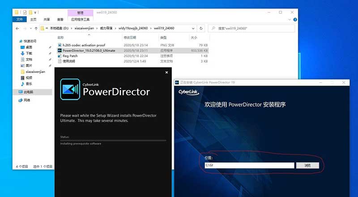Switch to the 共享 ribbon tab

[x=47, y=19]
